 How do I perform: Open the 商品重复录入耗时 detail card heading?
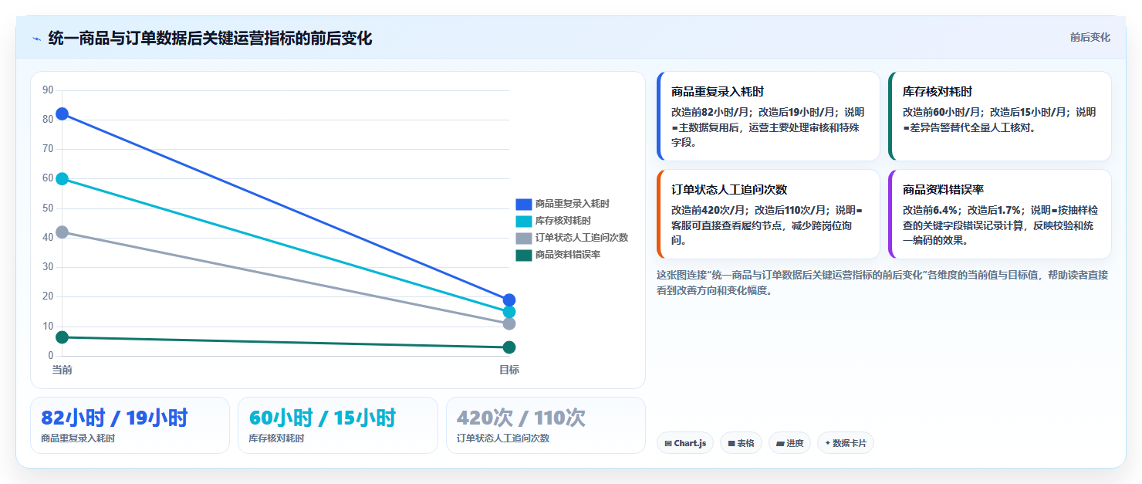718,91
